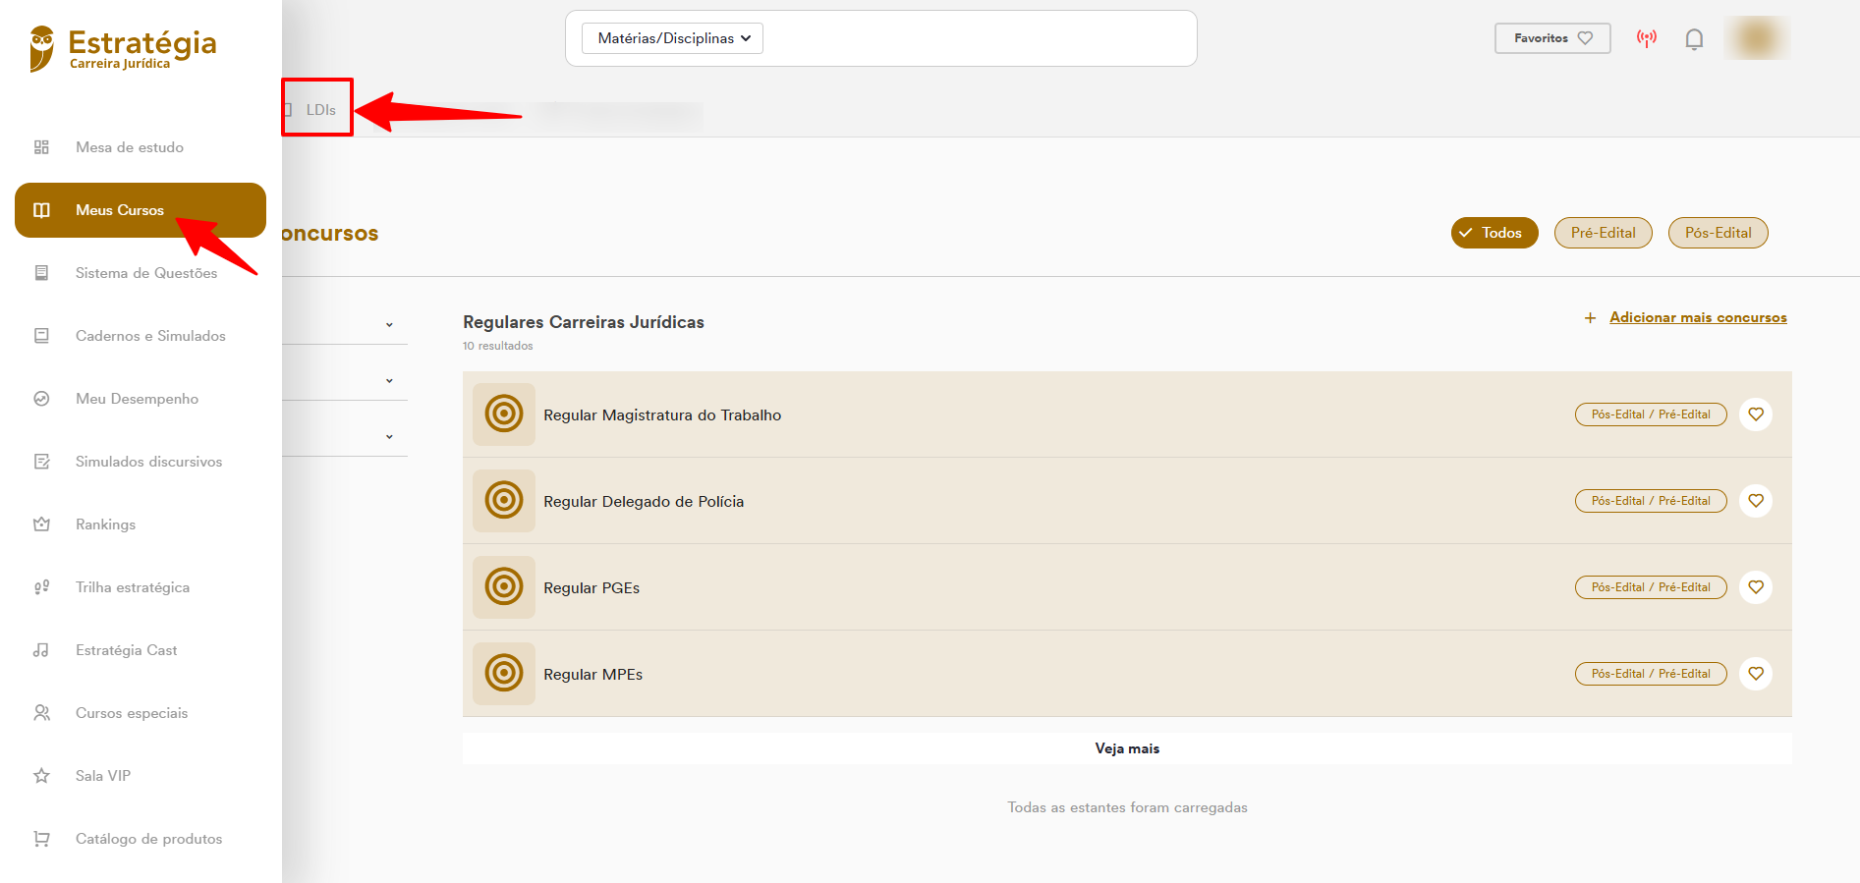The height and width of the screenshot is (883, 1860).
Task: Click the Catálogo de produtos cart icon
Action: coord(41,839)
